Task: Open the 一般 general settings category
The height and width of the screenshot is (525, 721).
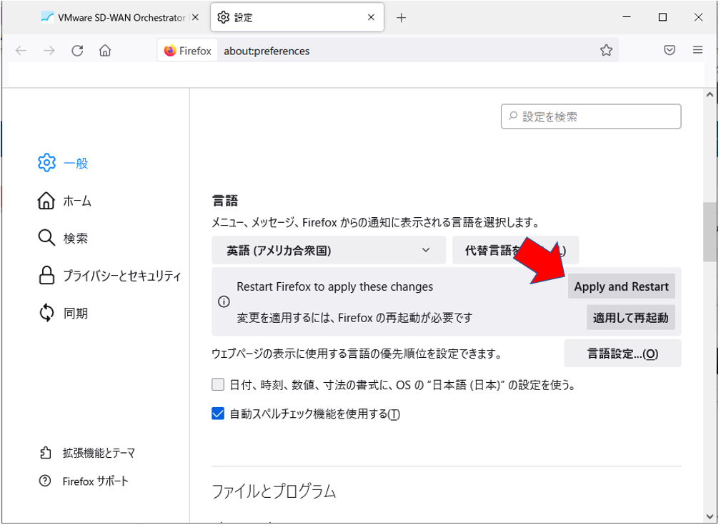Action: point(63,163)
